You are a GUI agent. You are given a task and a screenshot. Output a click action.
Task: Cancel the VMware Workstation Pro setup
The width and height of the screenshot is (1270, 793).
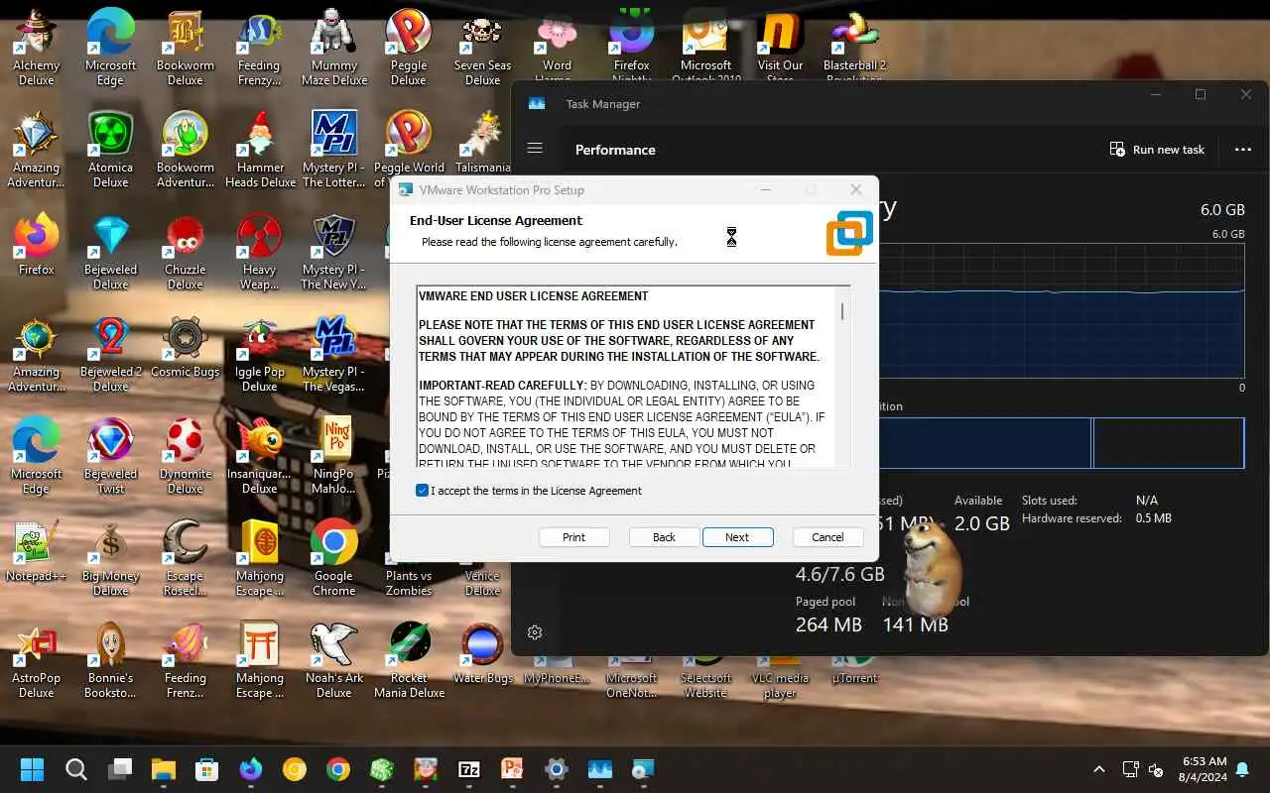(x=827, y=537)
